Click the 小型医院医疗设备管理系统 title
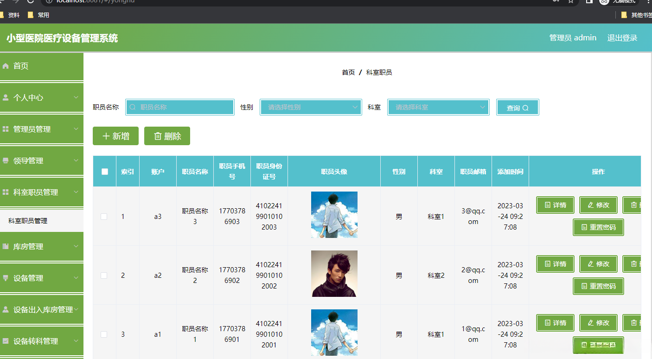Viewport: 652px width, 359px height. click(x=62, y=38)
